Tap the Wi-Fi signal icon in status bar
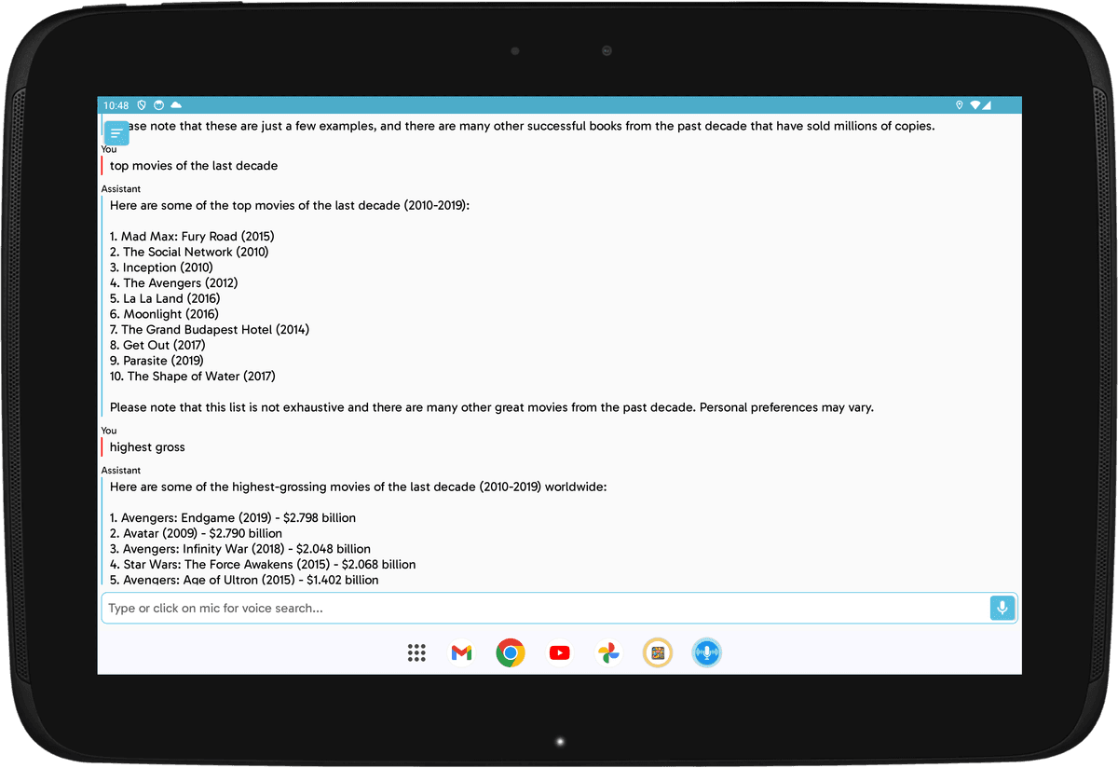The width and height of the screenshot is (1118, 768). pyautogui.click(x=975, y=105)
